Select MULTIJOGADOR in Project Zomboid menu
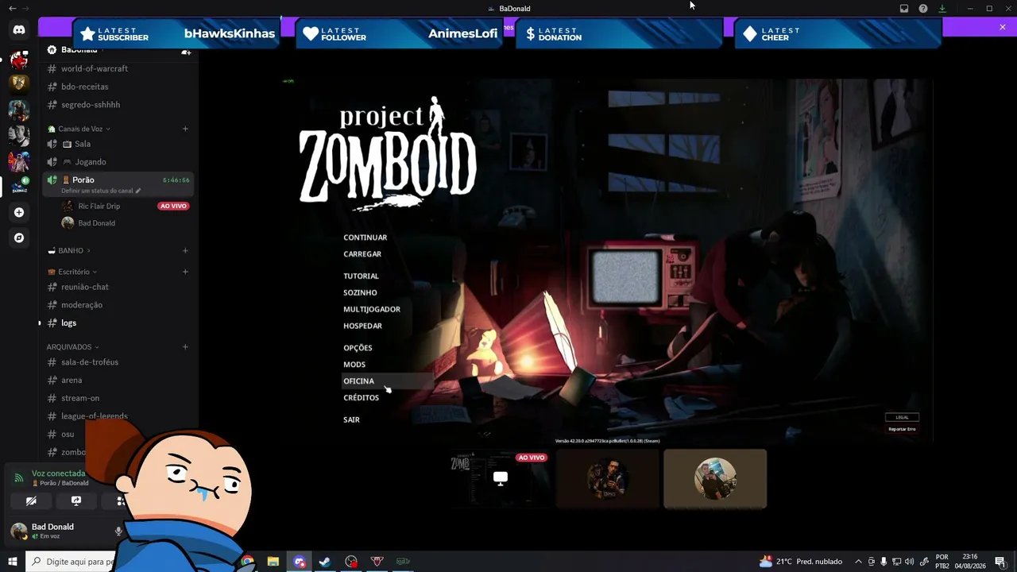 pos(372,310)
